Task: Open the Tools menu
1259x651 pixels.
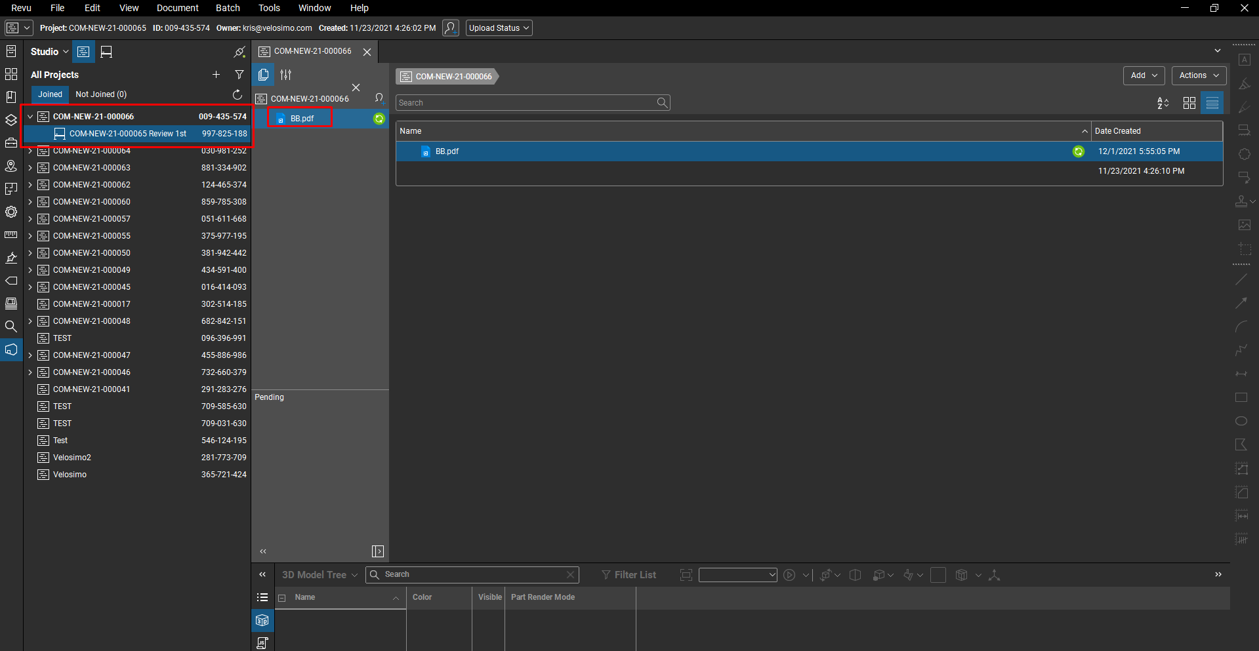Action: [269, 8]
